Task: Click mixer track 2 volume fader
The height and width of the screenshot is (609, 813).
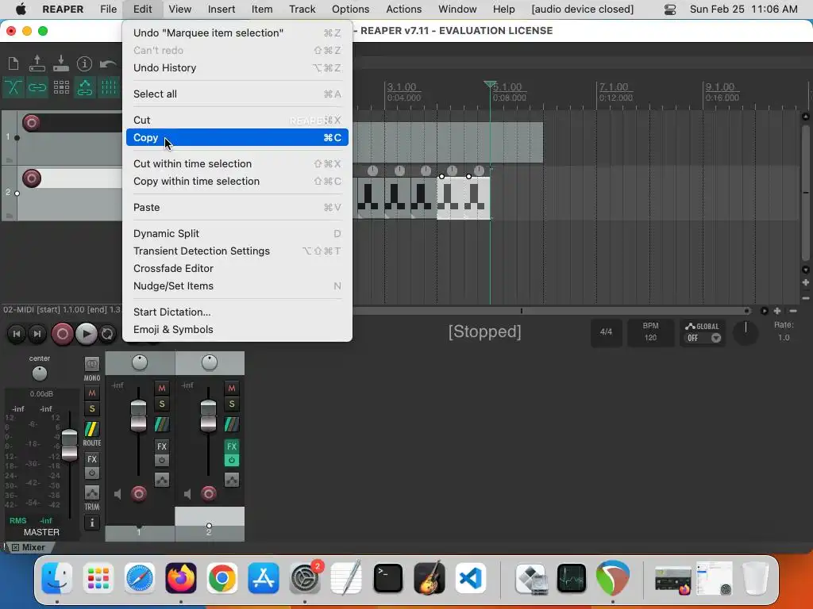Action: tap(209, 416)
